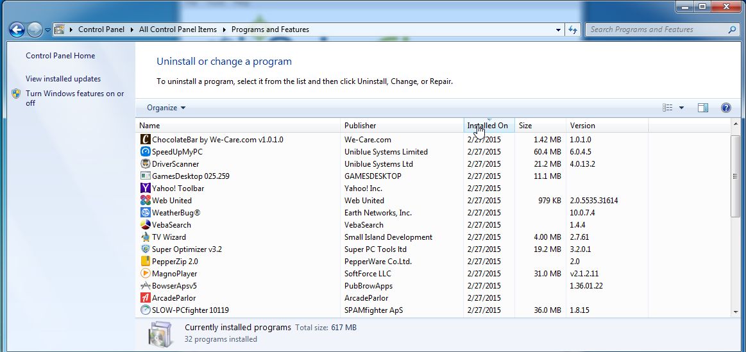Image resolution: width=746 pixels, height=352 pixels.
Task: Click the Refresh button beside address bar
Action: [x=573, y=29]
